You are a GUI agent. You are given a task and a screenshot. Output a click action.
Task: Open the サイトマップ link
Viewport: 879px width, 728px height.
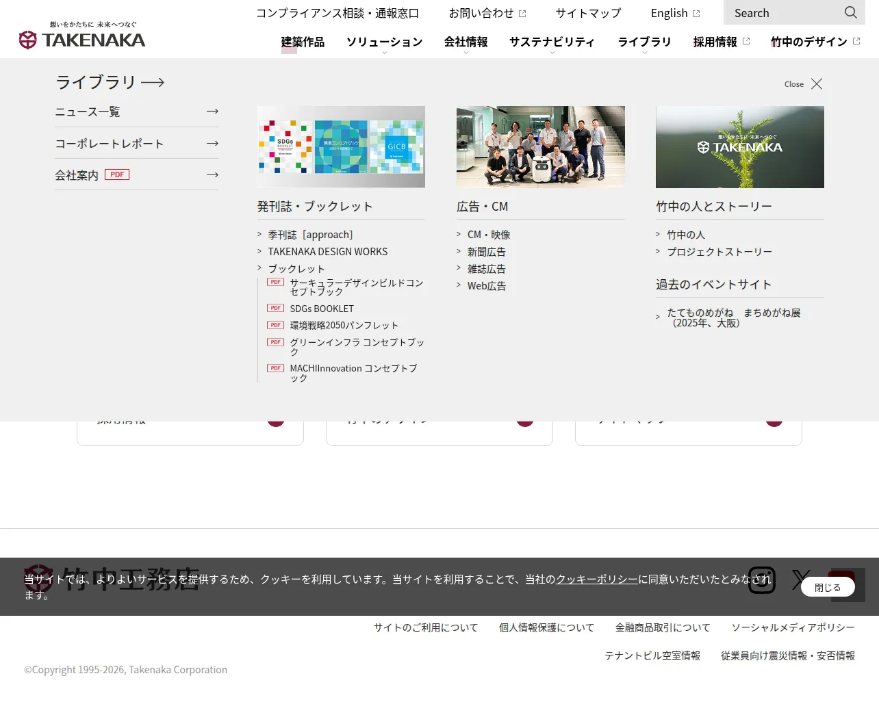(588, 13)
